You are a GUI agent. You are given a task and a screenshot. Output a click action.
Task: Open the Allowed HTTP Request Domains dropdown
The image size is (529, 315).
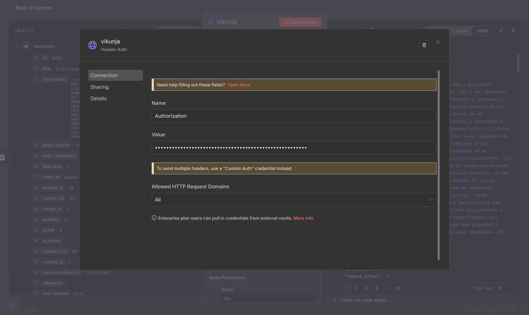(294, 200)
